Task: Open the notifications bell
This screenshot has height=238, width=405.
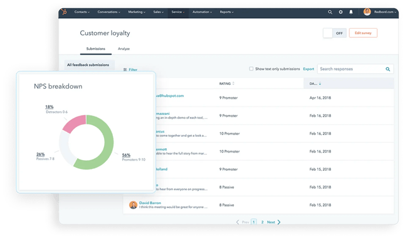Action: 351,12
